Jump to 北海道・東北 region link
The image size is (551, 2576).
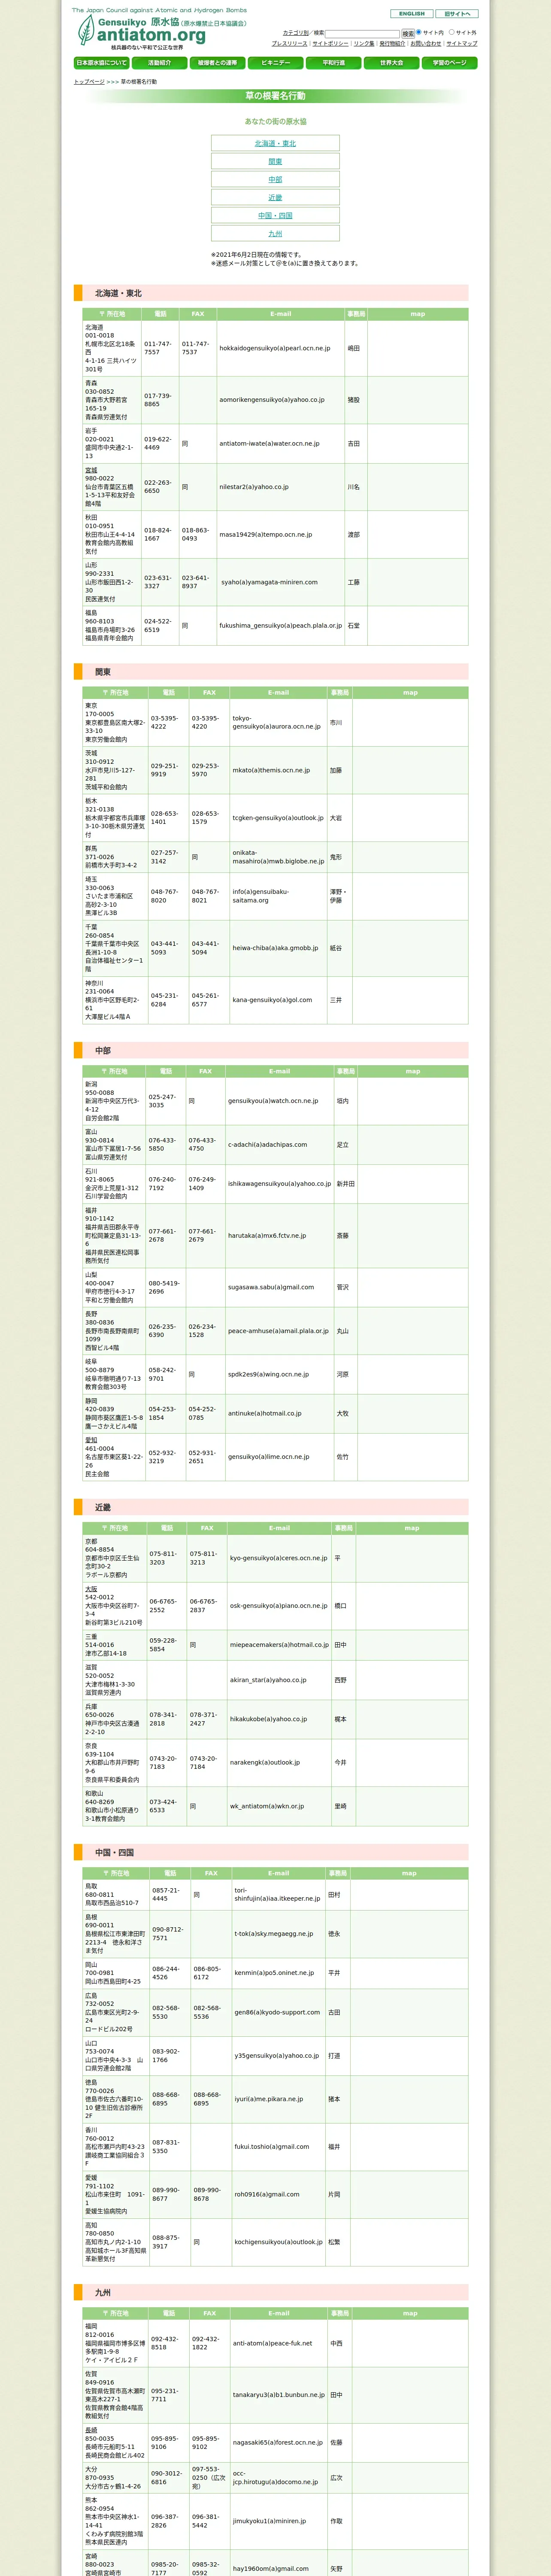(275, 143)
